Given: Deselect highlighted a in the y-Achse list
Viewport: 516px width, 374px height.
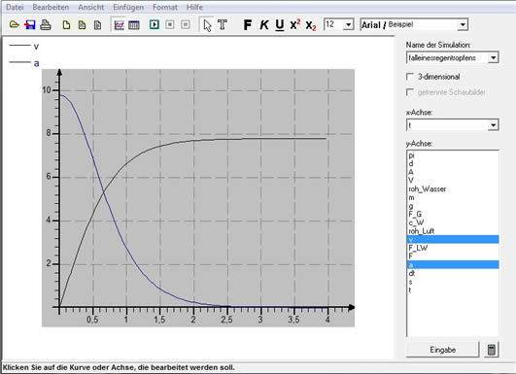Looking at the screenshot, I should (x=453, y=264).
